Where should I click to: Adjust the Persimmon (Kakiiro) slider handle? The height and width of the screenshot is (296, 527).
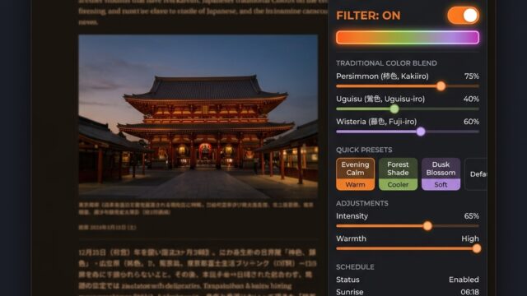441,86
